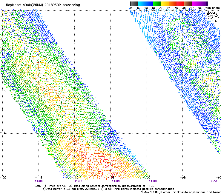Click the '-95' longitude axis label
The width and height of the screenshot is (221, 194).
183,178
